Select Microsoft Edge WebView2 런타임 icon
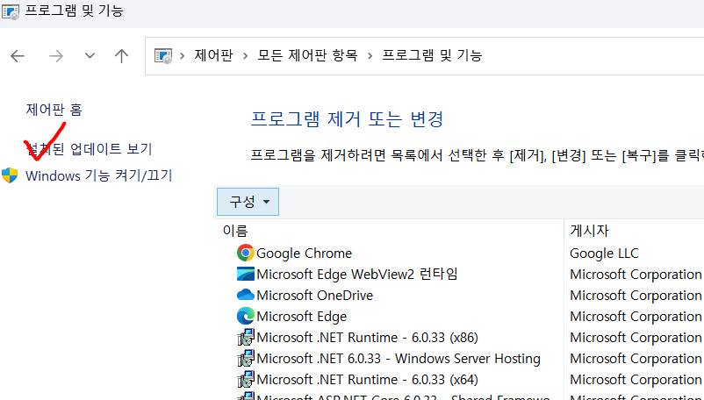 [246, 274]
